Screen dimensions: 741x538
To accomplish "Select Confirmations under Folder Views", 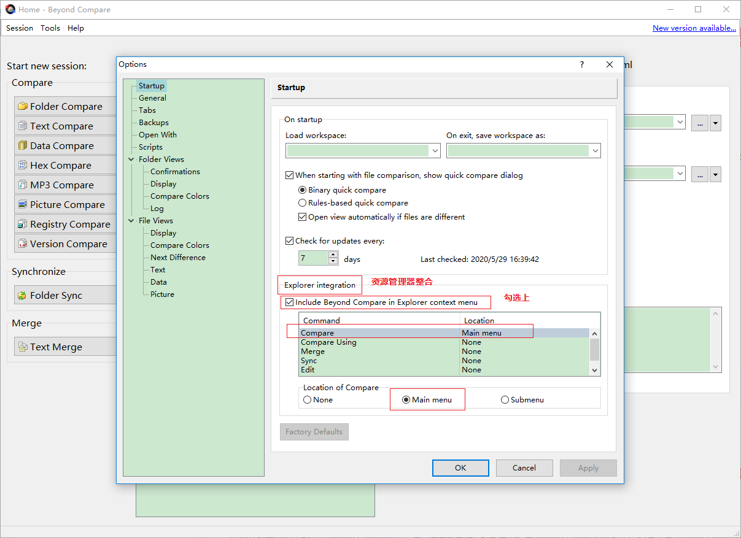I will click(175, 172).
